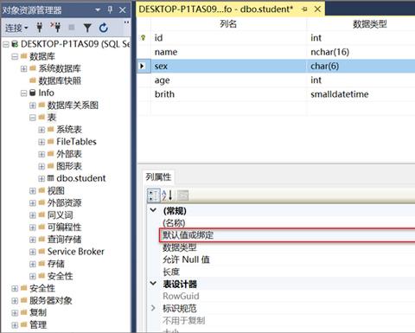Select the 默认值或绑定 property row
The width and height of the screenshot is (415, 333).
point(287,235)
